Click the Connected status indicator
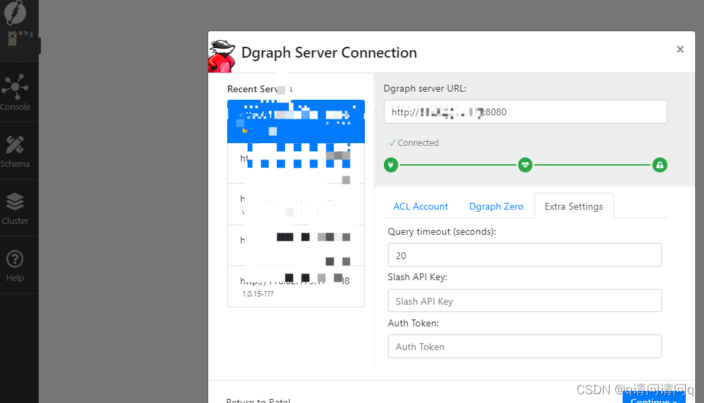The width and height of the screenshot is (704, 403). point(415,142)
